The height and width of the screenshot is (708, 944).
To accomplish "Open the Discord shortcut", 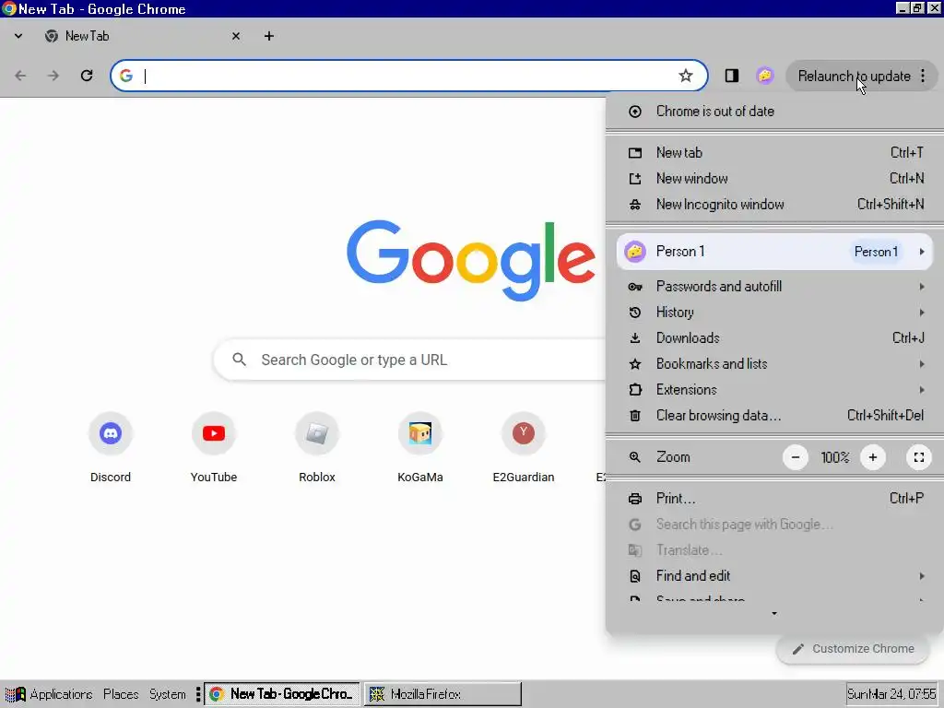I will tap(111, 447).
